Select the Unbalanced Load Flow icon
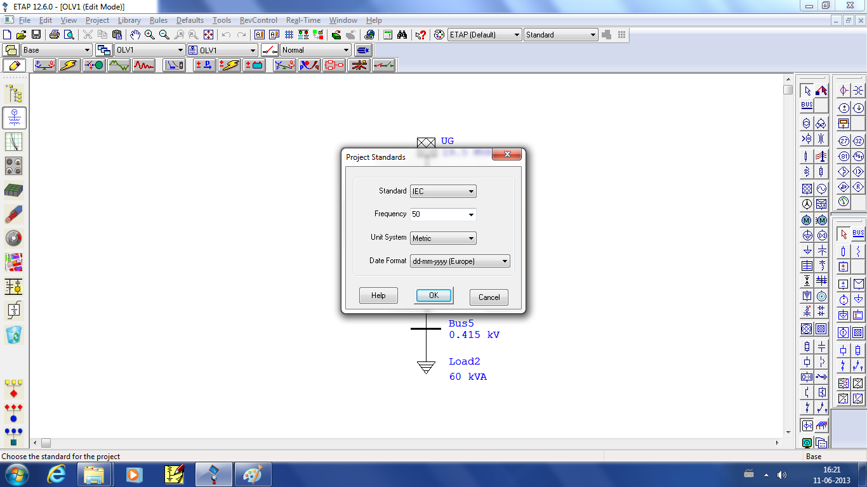The width and height of the screenshot is (867, 487). 284,65
